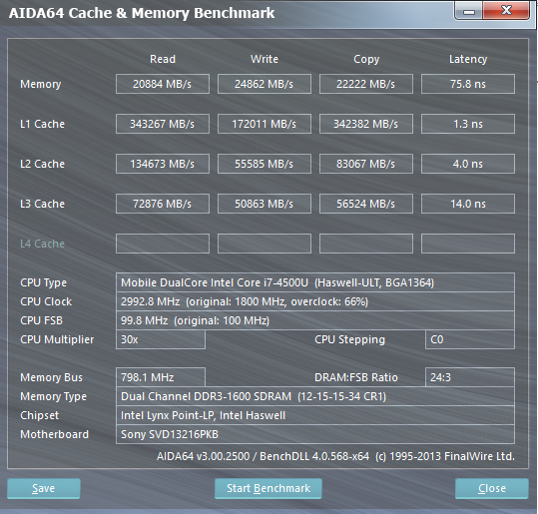
Task: Select L2 Cache Write 55585 MB/s field
Action: tap(265, 164)
